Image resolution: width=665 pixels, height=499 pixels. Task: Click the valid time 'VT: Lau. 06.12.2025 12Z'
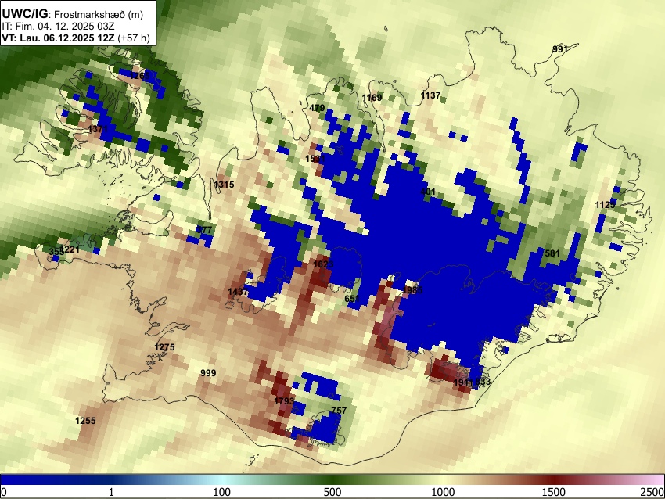pyautogui.click(x=58, y=38)
